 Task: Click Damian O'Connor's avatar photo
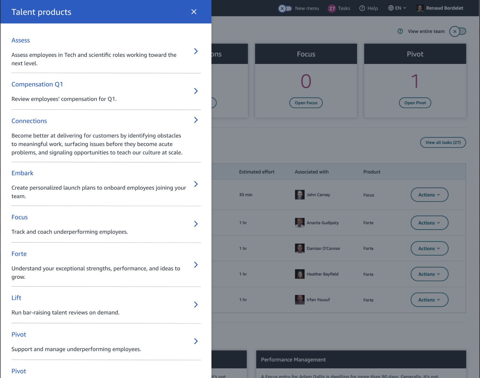coord(300,248)
